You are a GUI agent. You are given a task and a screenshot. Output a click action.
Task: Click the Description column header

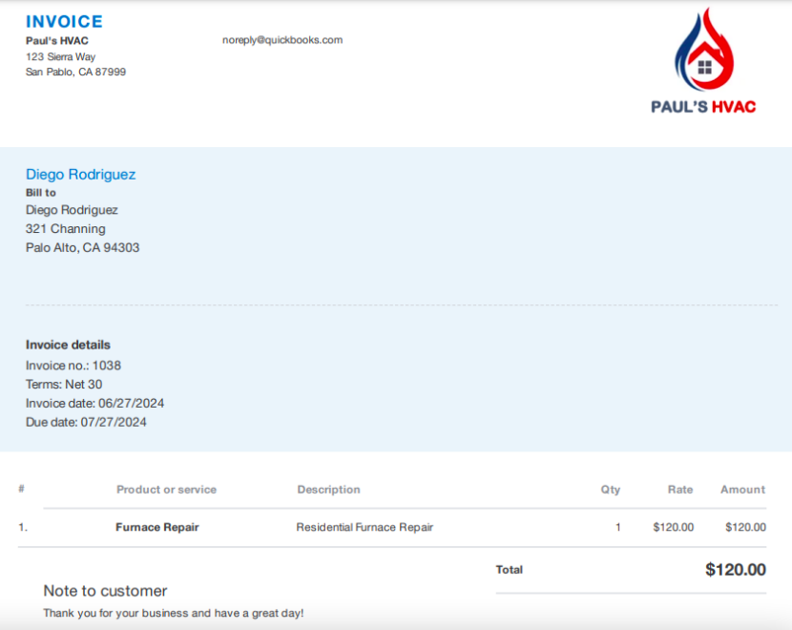(328, 490)
